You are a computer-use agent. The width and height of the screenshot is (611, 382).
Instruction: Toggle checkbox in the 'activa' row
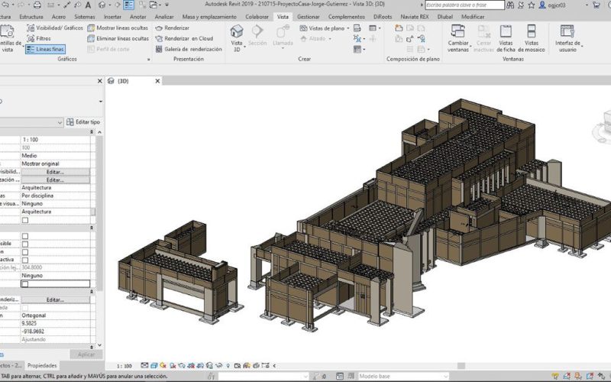click(x=25, y=260)
